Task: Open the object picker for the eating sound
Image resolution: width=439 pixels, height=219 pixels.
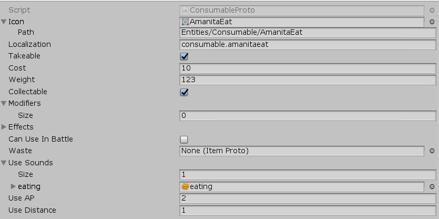Action: 432,186
